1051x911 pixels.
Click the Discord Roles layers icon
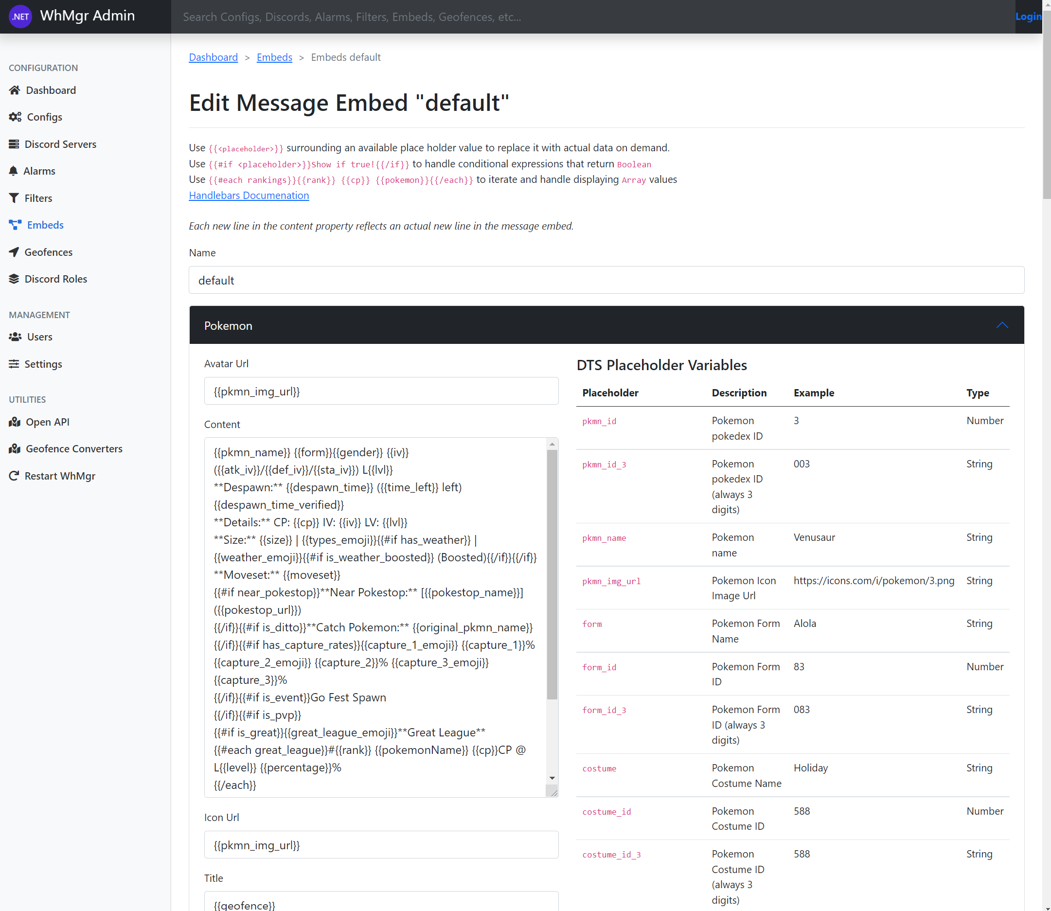pyautogui.click(x=14, y=279)
